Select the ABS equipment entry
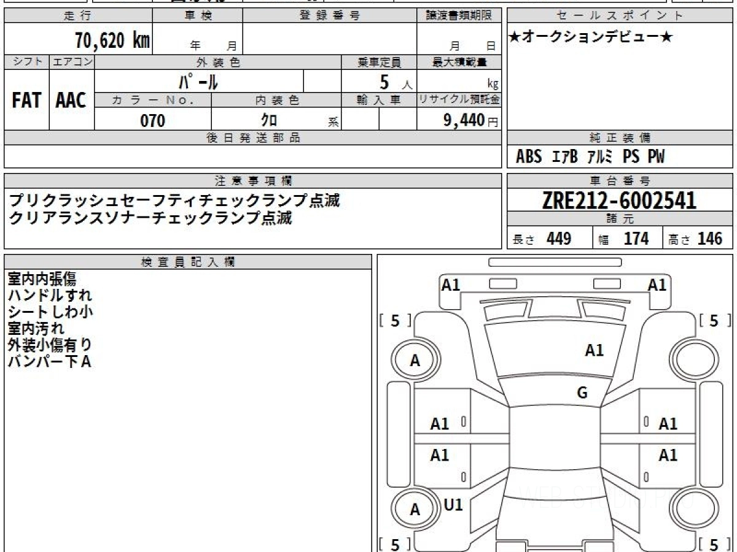 (529, 157)
